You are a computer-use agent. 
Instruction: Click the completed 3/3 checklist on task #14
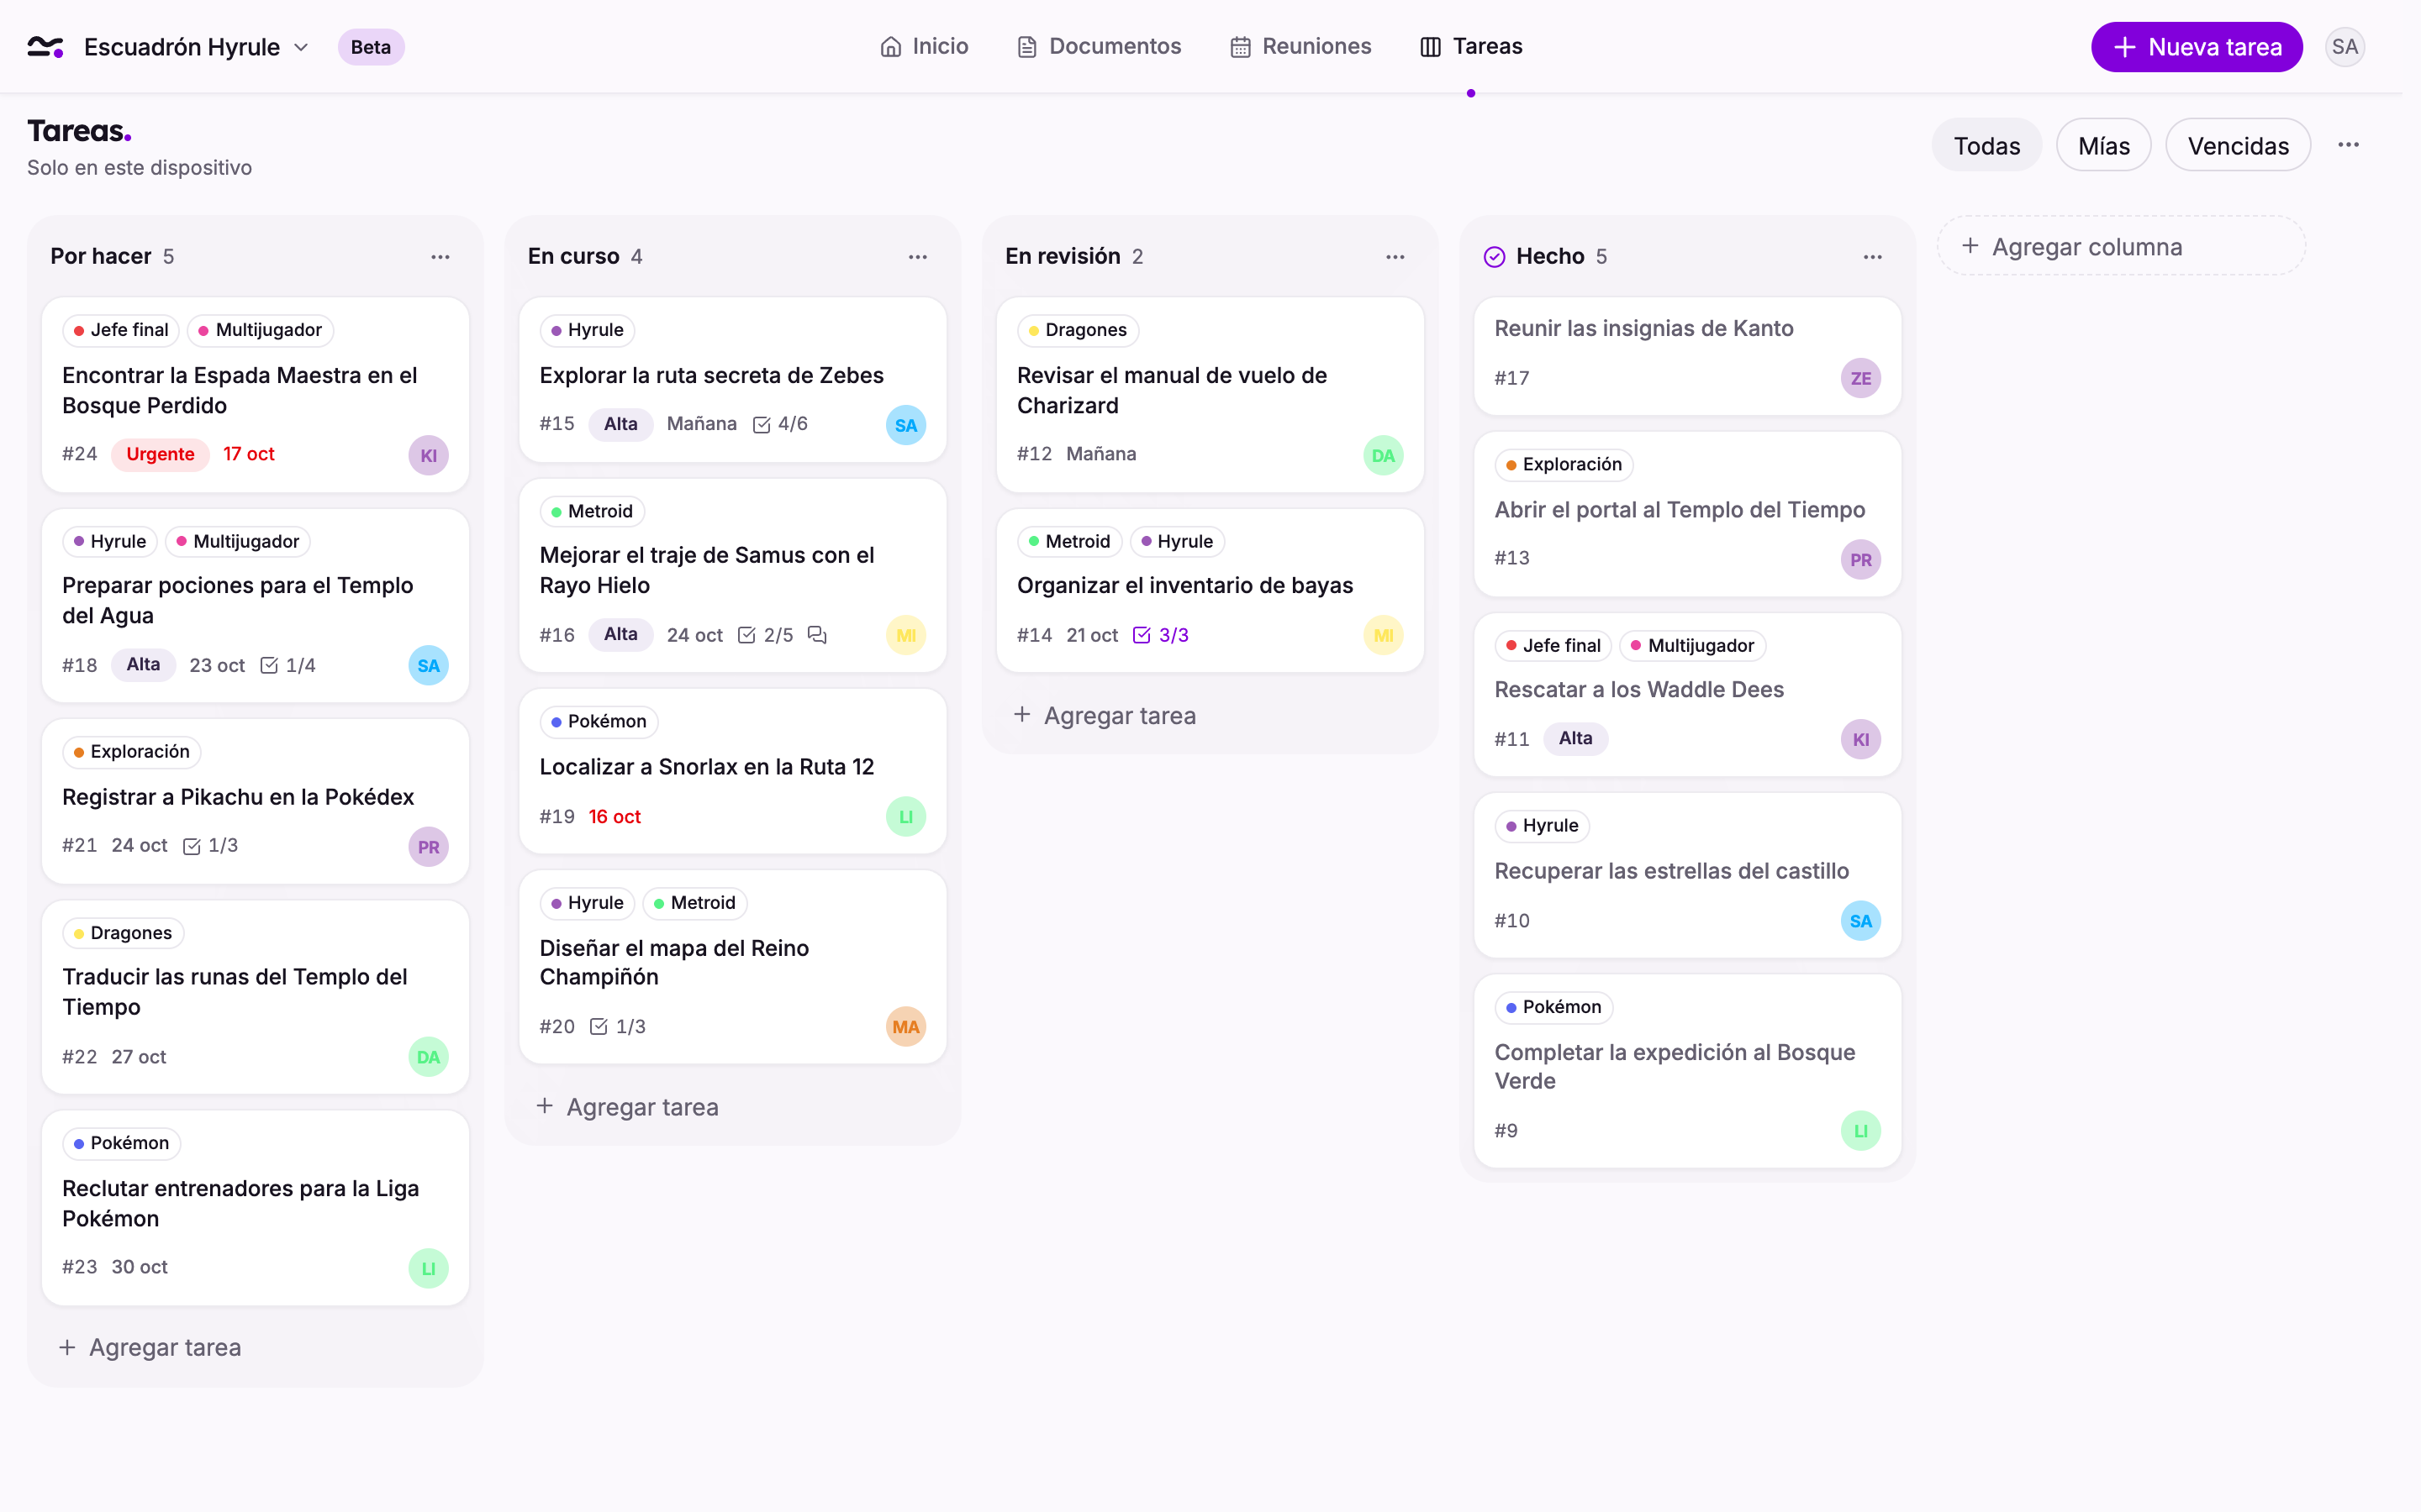tap(1160, 635)
